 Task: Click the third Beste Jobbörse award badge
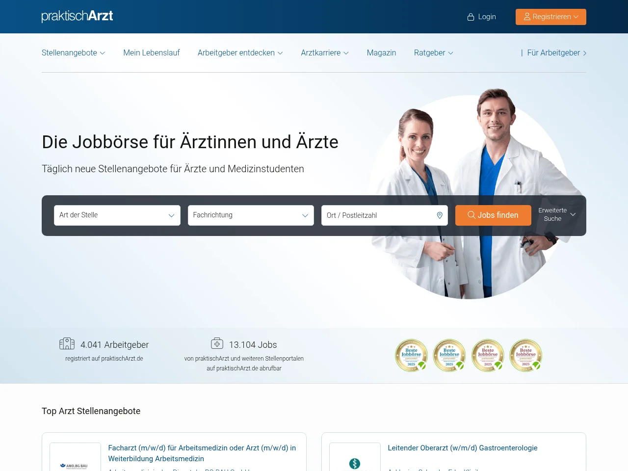(x=488, y=355)
